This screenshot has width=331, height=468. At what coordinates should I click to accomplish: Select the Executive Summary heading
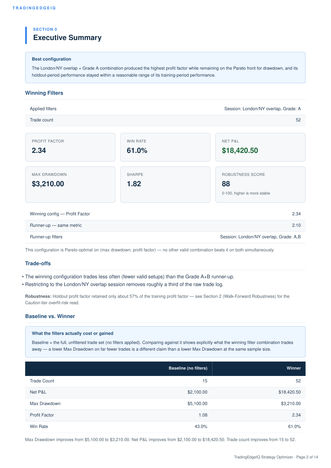(67, 38)
